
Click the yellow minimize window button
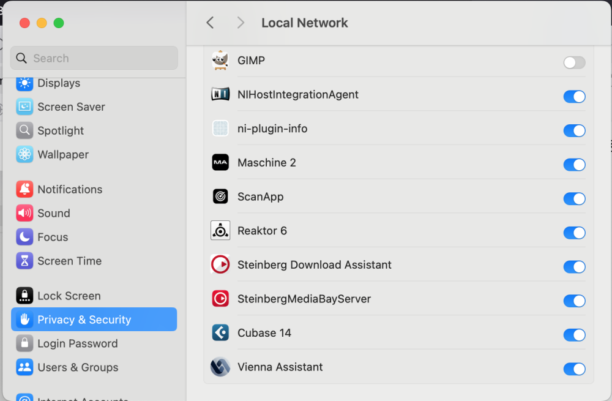click(x=42, y=23)
